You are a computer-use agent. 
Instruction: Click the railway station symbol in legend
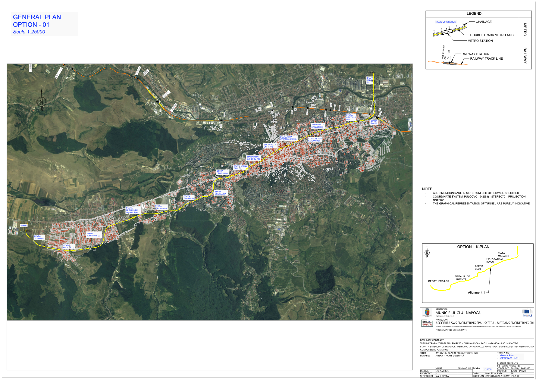click(x=450, y=63)
